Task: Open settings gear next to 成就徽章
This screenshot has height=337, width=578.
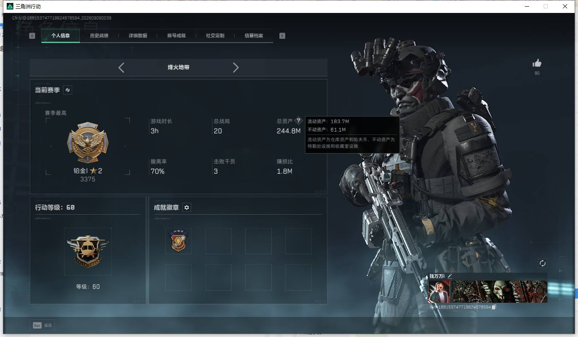Action: point(187,208)
